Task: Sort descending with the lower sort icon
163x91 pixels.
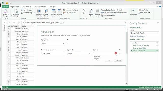Action: (x=84, y=13)
